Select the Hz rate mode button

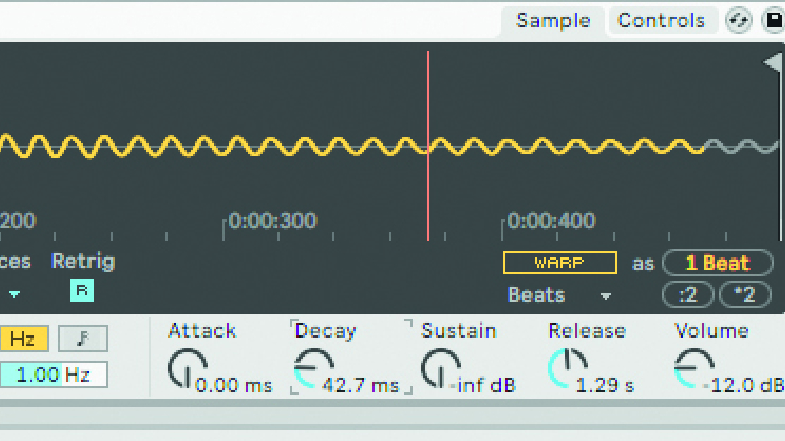[24, 339]
